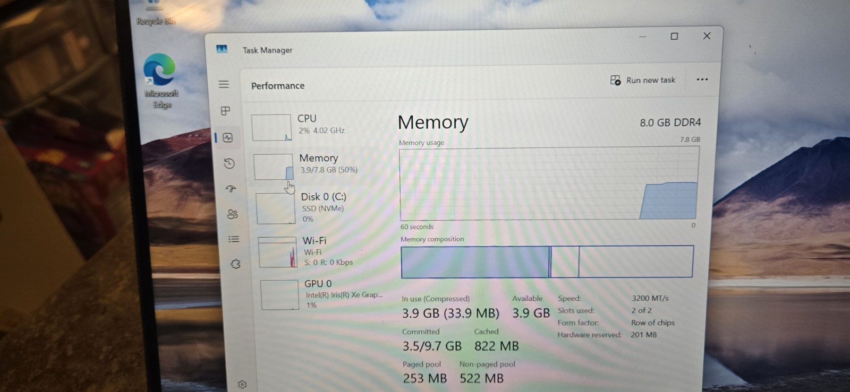Click the Task Manager title bar icon
This screenshot has height=392, width=850.
(x=222, y=49)
